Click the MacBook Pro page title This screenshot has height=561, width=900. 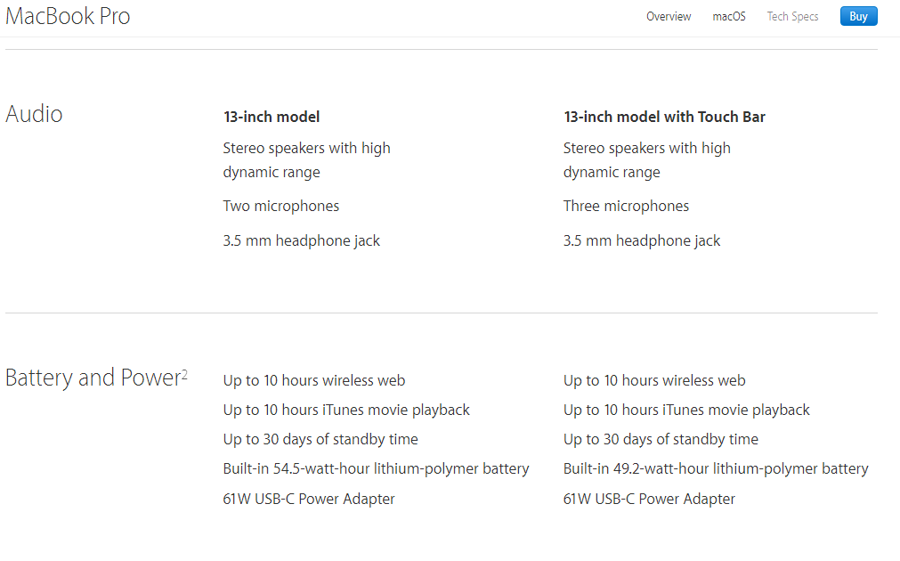(x=68, y=16)
